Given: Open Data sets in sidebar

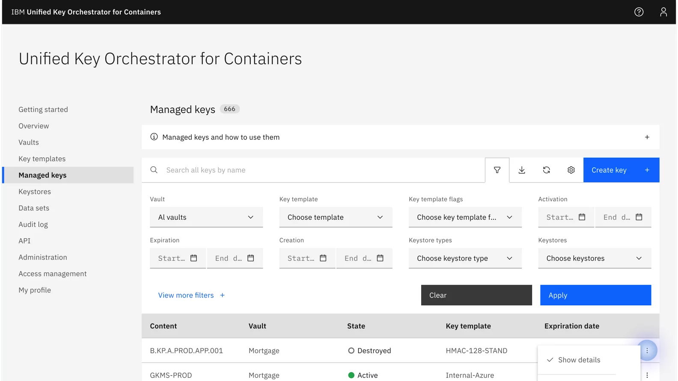Looking at the screenshot, I should pos(34,208).
